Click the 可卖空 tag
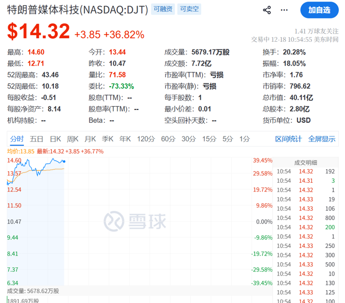Viewport: 345px width, 303px height. (x=189, y=9)
